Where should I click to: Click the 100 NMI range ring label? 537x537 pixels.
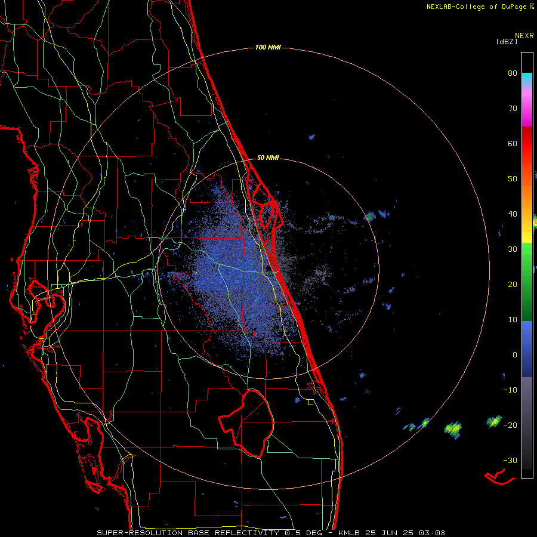[x=268, y=47]
